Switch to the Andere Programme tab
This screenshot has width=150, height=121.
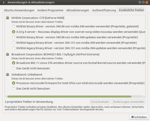(50, 10)
